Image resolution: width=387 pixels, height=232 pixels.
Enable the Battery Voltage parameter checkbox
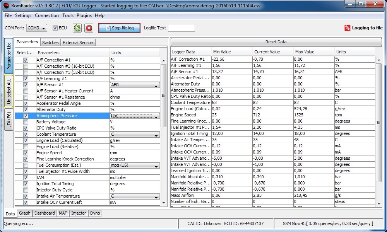pos(26,122)
